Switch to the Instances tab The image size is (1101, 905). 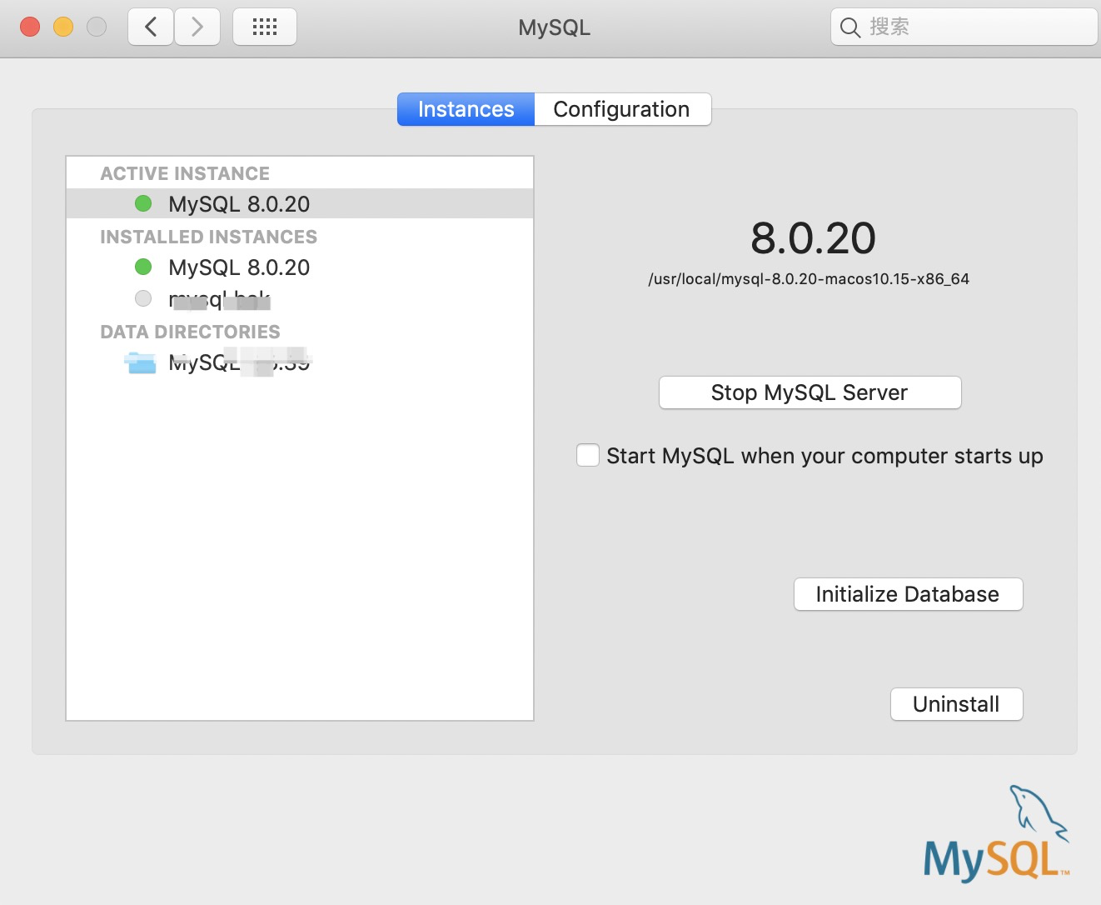tap(466, 109)
